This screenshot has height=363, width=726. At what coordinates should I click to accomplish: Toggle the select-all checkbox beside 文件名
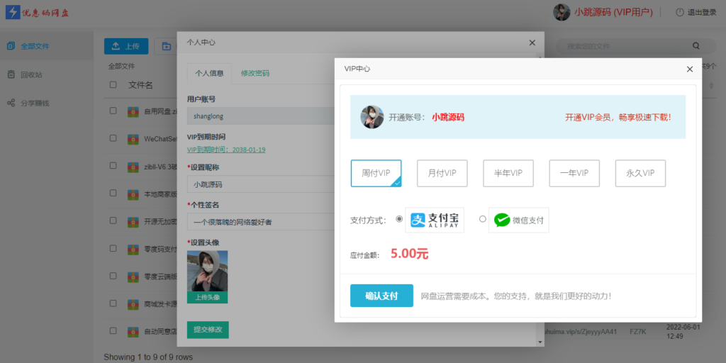(x=113, y=85)
